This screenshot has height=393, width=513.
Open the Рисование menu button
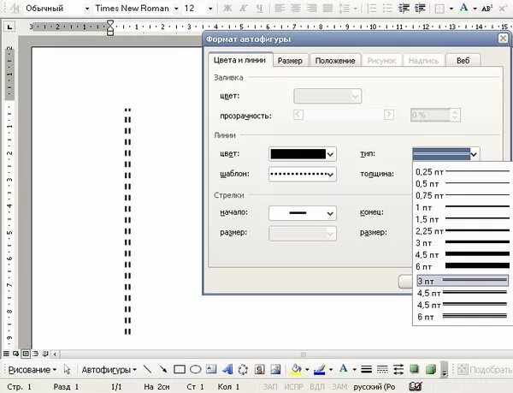(x=32, y=370)
